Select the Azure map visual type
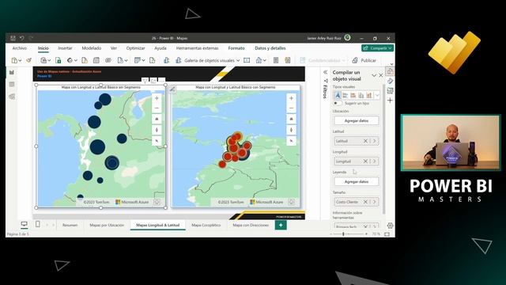 point(338,95)
